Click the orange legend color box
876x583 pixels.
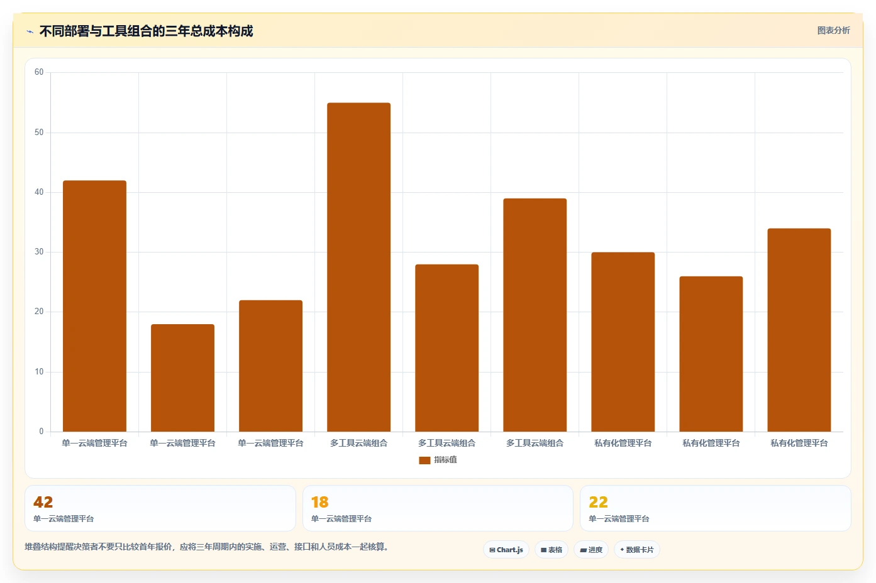coord(424,460)
